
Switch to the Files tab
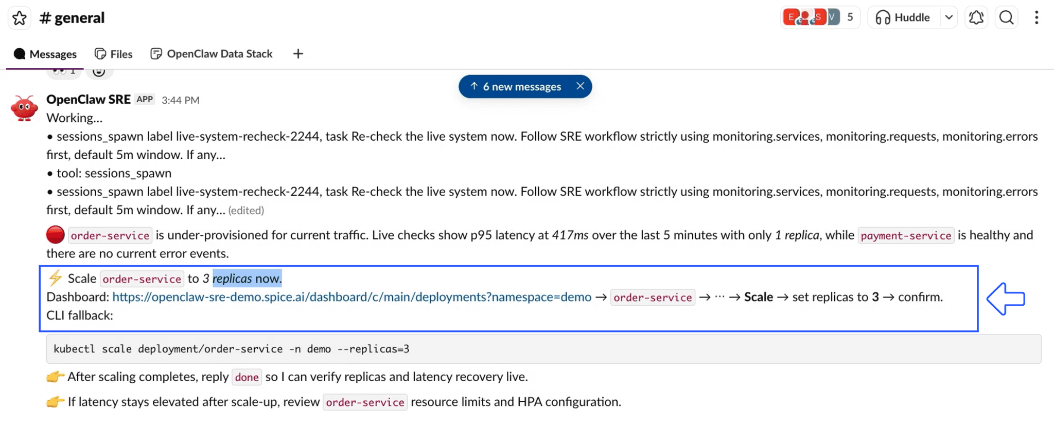(114, 54)
